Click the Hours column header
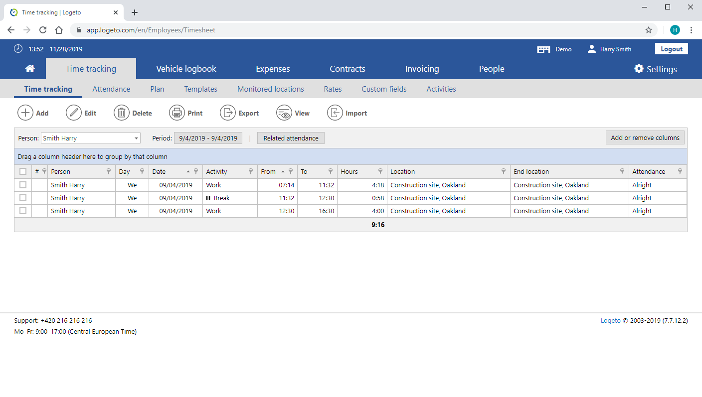Viewport: 702px width, 397px height. pyautogui.click(x=362, y=171)
